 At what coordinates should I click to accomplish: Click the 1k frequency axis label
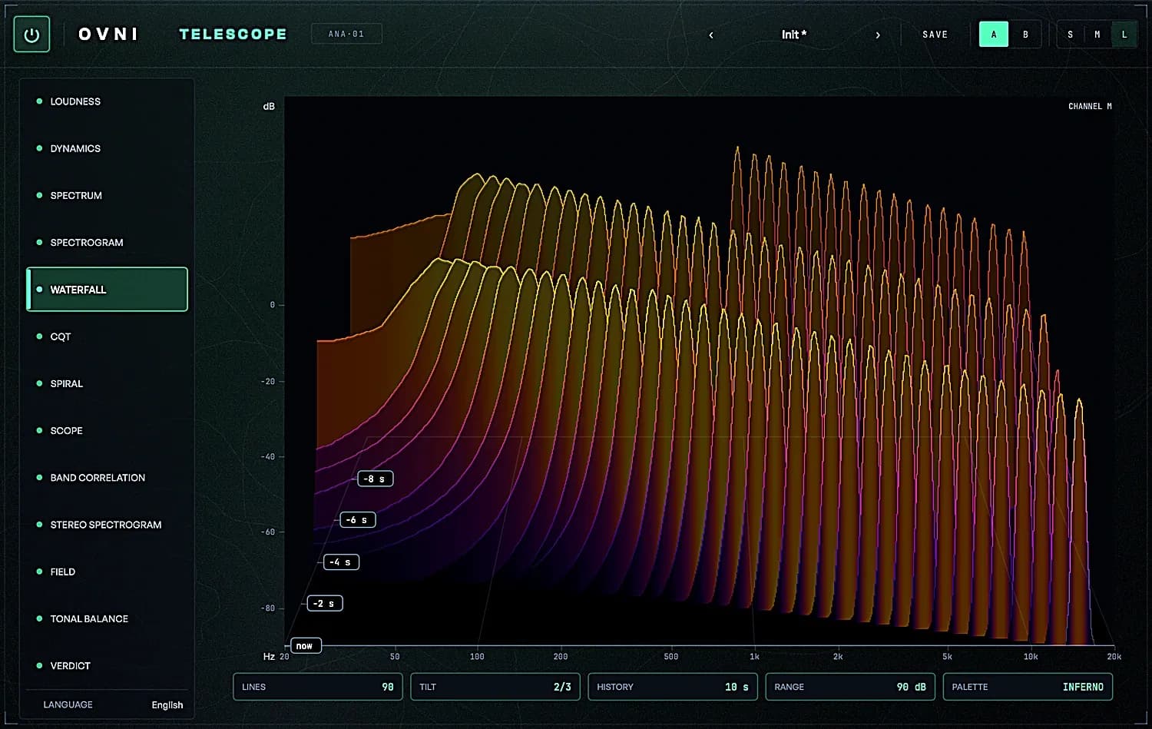click(x=754, y=657)
